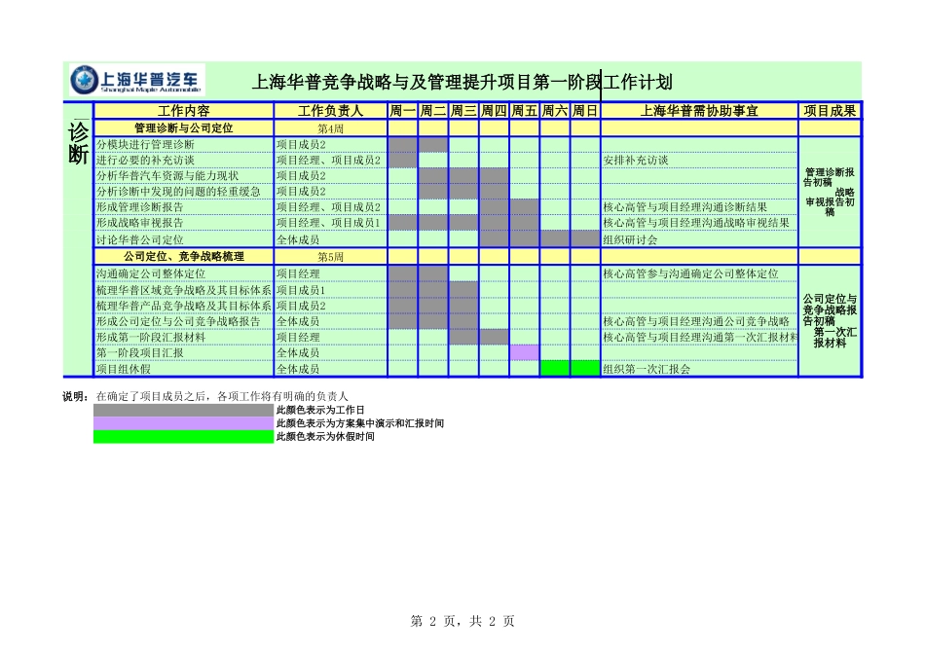Image resolution: width=925 pixels, height=654 pixels.
Task: Click the 安排补充访谈 assistance cell
Action: click(x=699, y=160)
